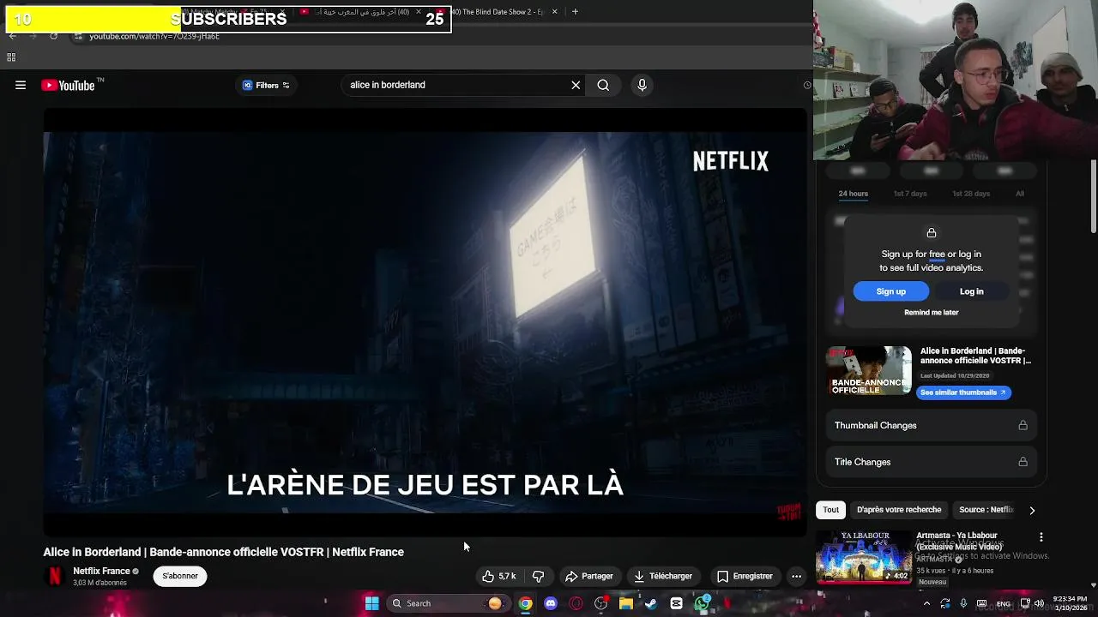Click See similar thumbnails button

(x=963, y=392)
